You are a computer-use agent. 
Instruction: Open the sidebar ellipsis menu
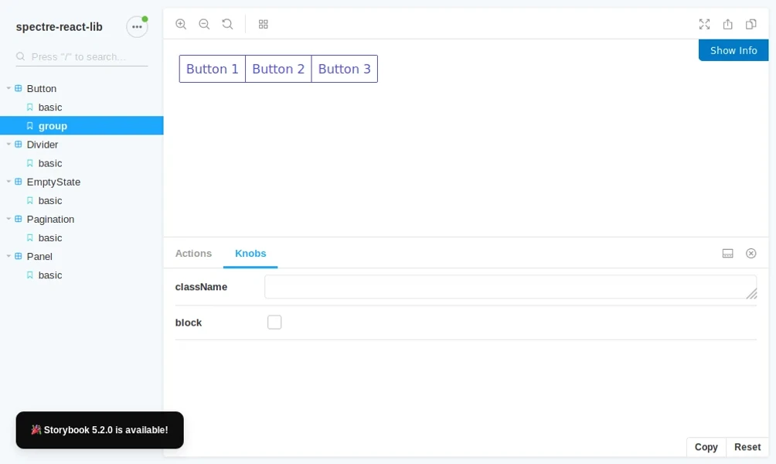[137, 27]
